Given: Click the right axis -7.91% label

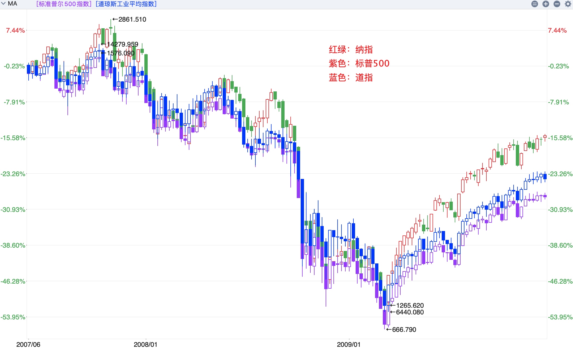Looking at the screenshot, I should click(x=559, y=102).
